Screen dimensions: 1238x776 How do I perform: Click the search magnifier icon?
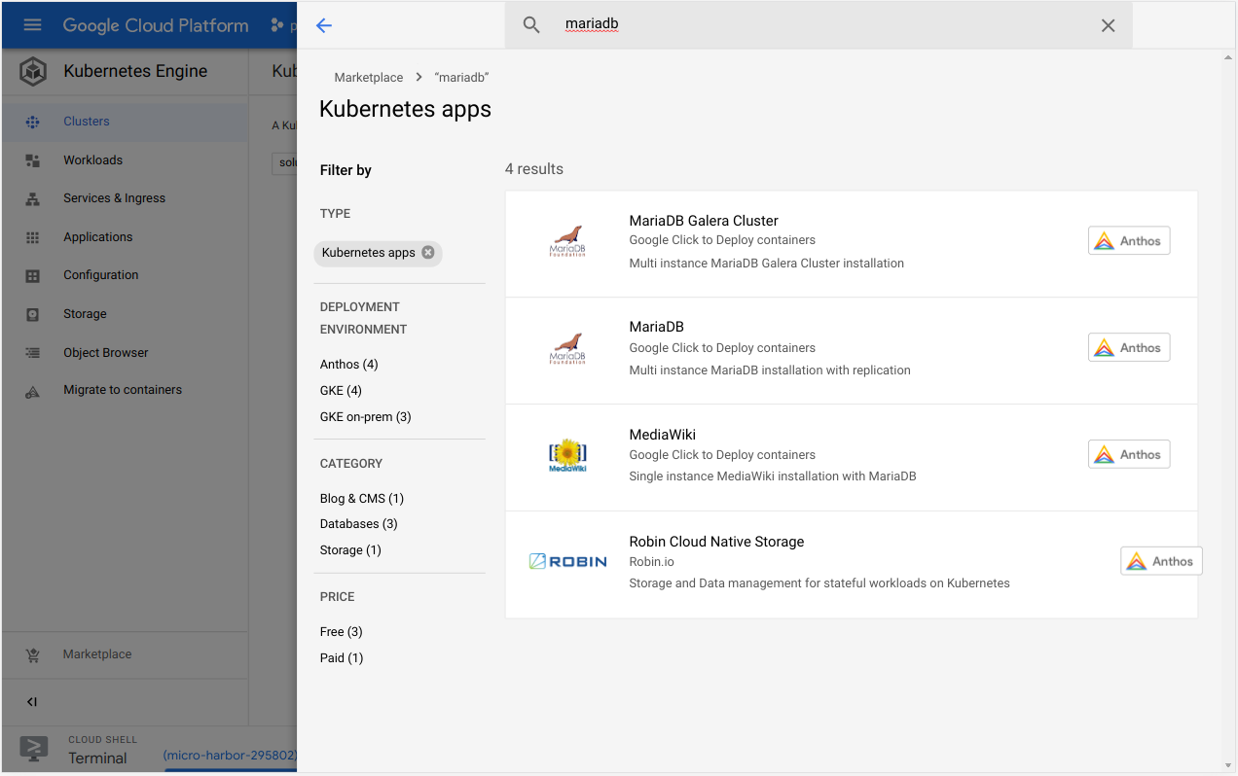[530, 25]
